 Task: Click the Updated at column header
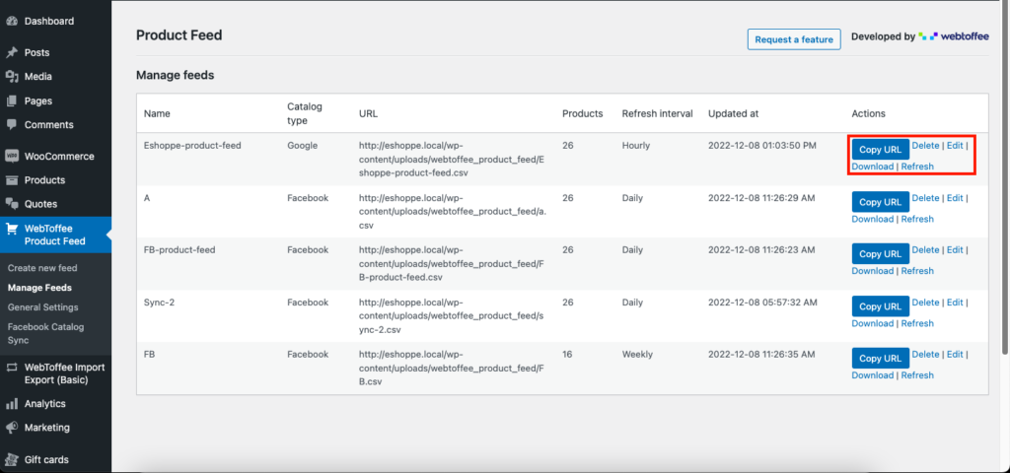tap(734, 113)
